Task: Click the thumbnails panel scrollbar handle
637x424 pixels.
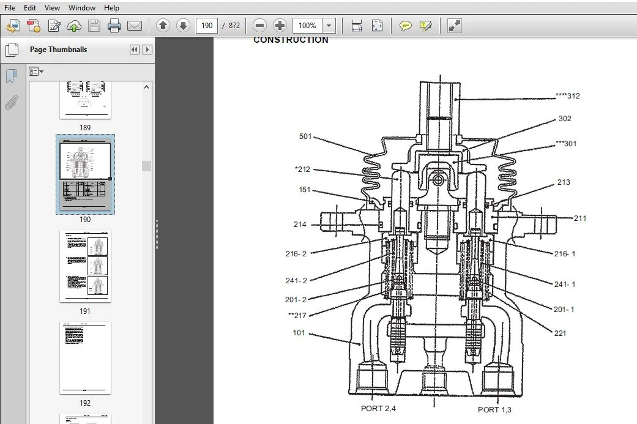Action: point(147,166)
